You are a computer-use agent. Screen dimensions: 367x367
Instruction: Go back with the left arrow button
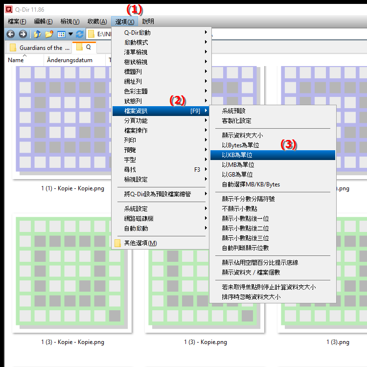tap(11, 34)
